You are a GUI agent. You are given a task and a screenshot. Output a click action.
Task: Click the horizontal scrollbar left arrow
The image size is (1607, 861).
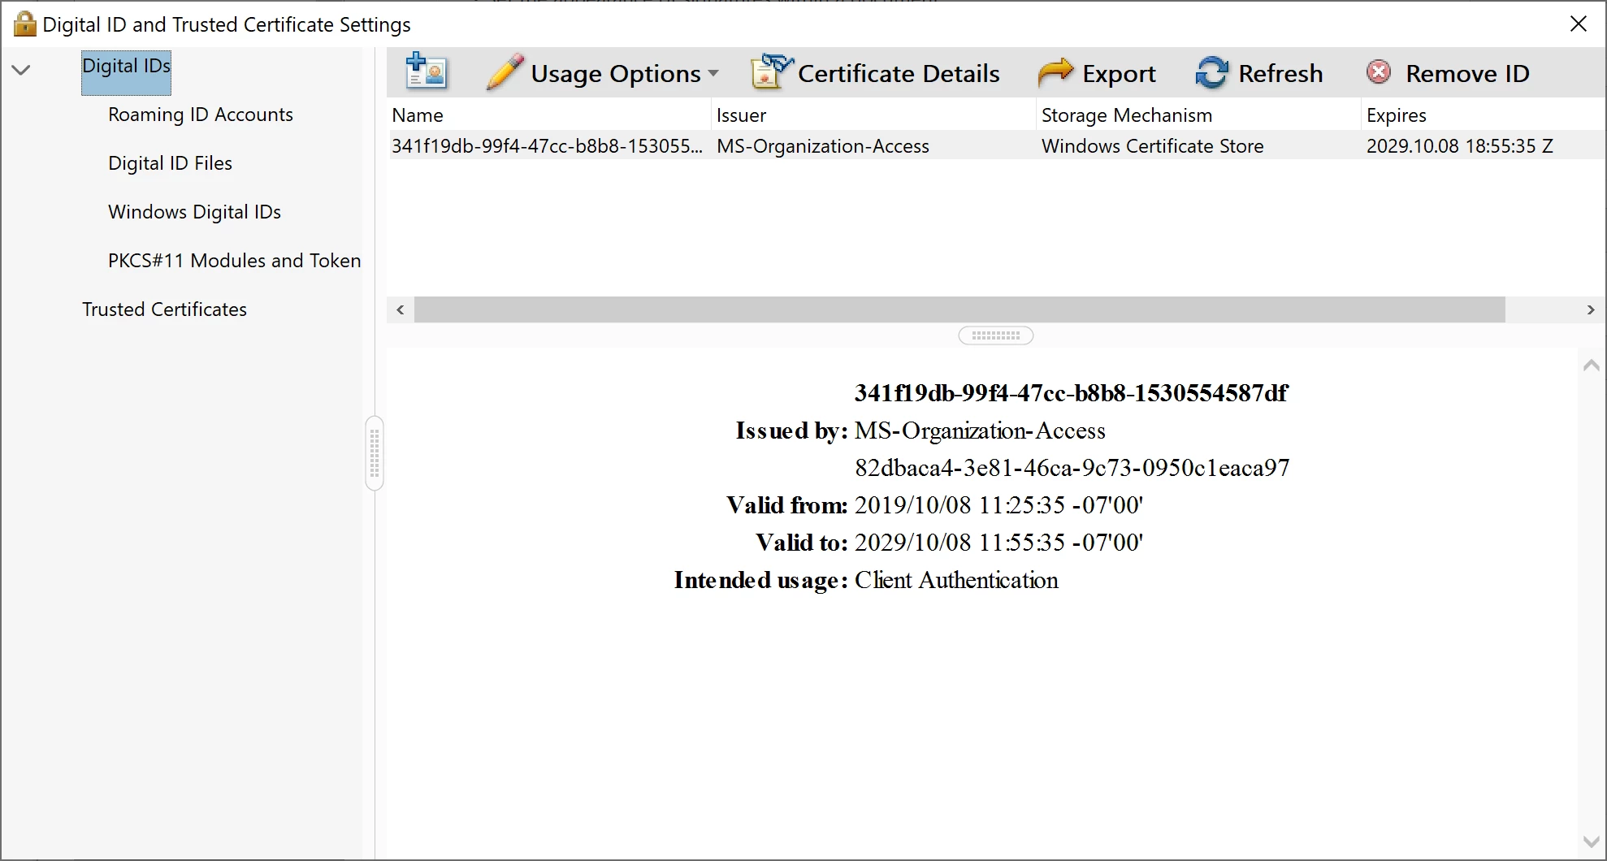[x=400, y=309]
